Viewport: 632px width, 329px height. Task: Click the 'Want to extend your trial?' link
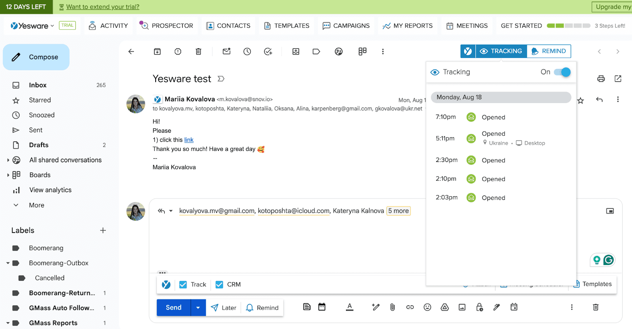pyautogui.click(x=103, y=7)
